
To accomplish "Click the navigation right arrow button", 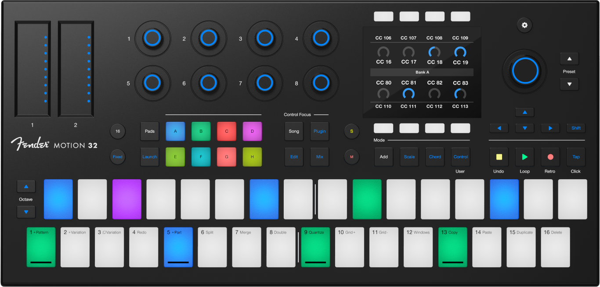I will (550, 128).
